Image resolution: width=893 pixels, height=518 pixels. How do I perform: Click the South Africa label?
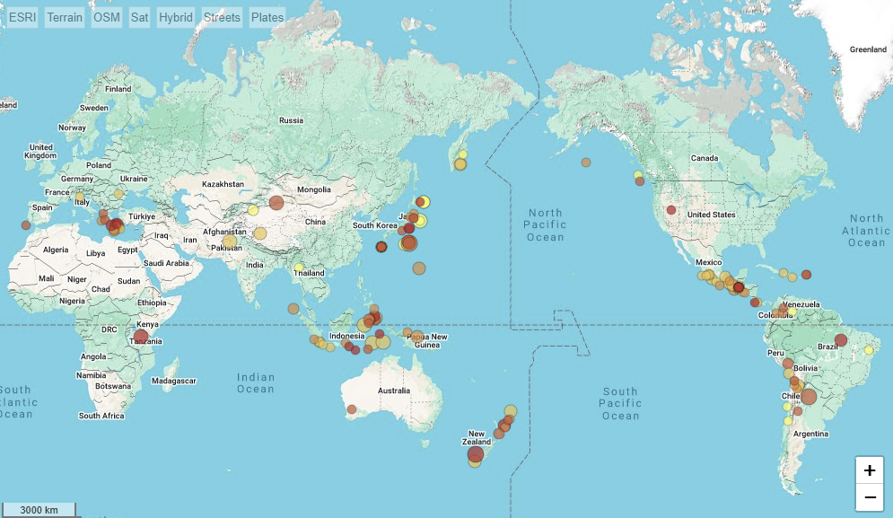pyautogui.click(x=101, y=416)
